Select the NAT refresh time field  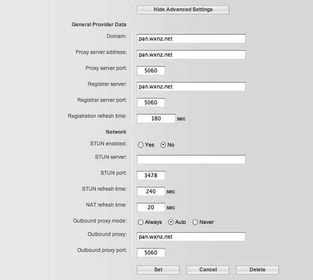pos(151,207)
